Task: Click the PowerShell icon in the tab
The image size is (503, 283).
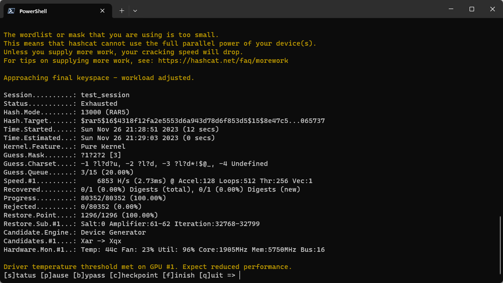Action: coord(11,11)
